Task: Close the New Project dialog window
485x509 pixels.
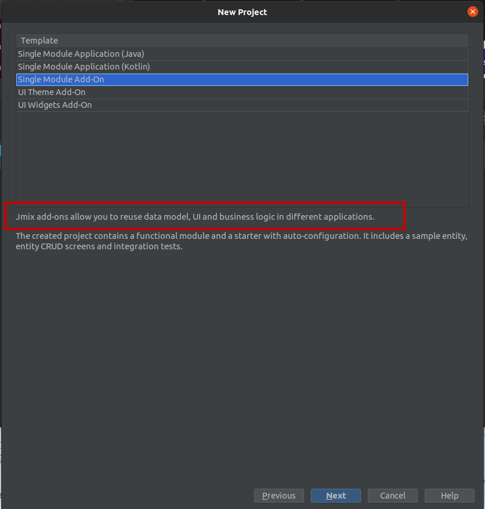Action: [473, 12]
